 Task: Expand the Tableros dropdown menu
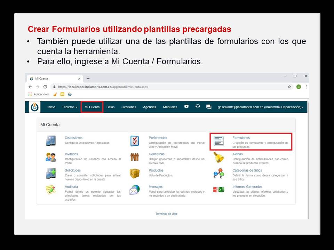pyautogui.click(x=70, y=107)
